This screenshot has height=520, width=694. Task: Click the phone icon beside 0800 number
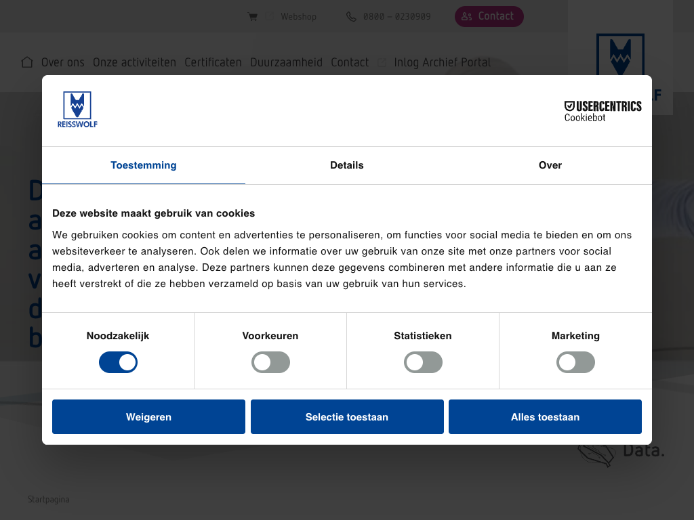pyautogui.click(x=351, y=17)
